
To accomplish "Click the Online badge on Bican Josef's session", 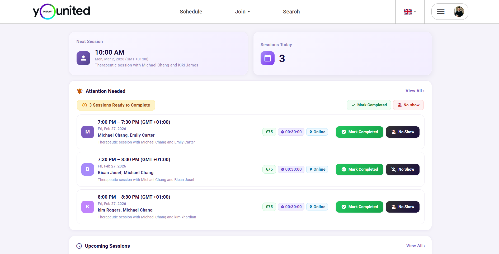I will [x=317, y=169].
